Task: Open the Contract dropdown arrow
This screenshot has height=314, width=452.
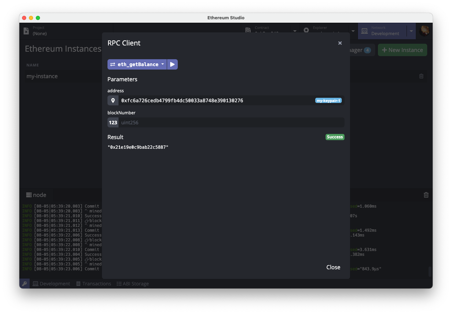Action: tap(295, 31)
